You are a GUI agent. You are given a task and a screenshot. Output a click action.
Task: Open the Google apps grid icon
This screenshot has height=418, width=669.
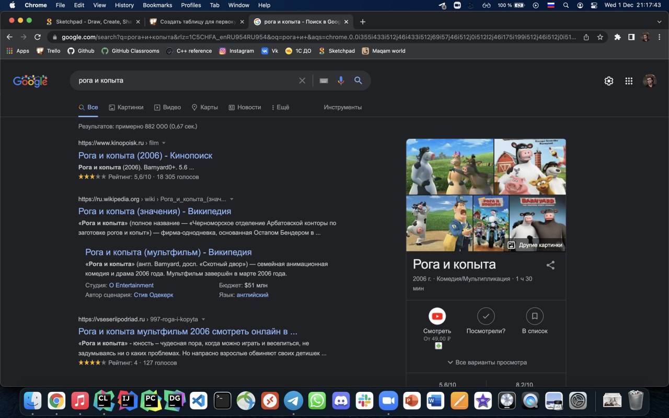coord(629,81)
